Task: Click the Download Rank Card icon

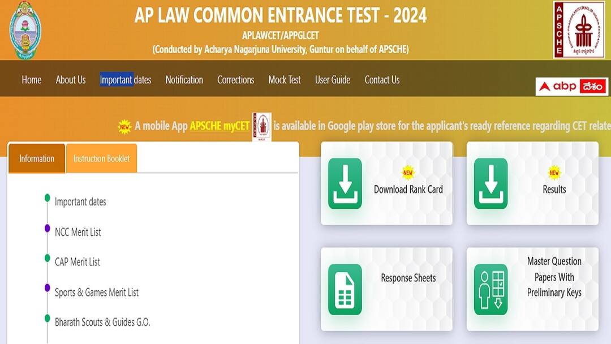Action: click(x=346, y=183)
